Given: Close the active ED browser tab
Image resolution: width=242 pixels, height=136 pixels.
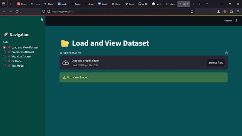Looking at the screenshot, I should [187, 4].
